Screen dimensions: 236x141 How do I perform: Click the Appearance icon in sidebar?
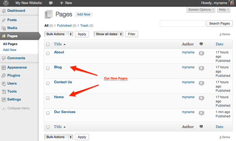tap(4, 68)
